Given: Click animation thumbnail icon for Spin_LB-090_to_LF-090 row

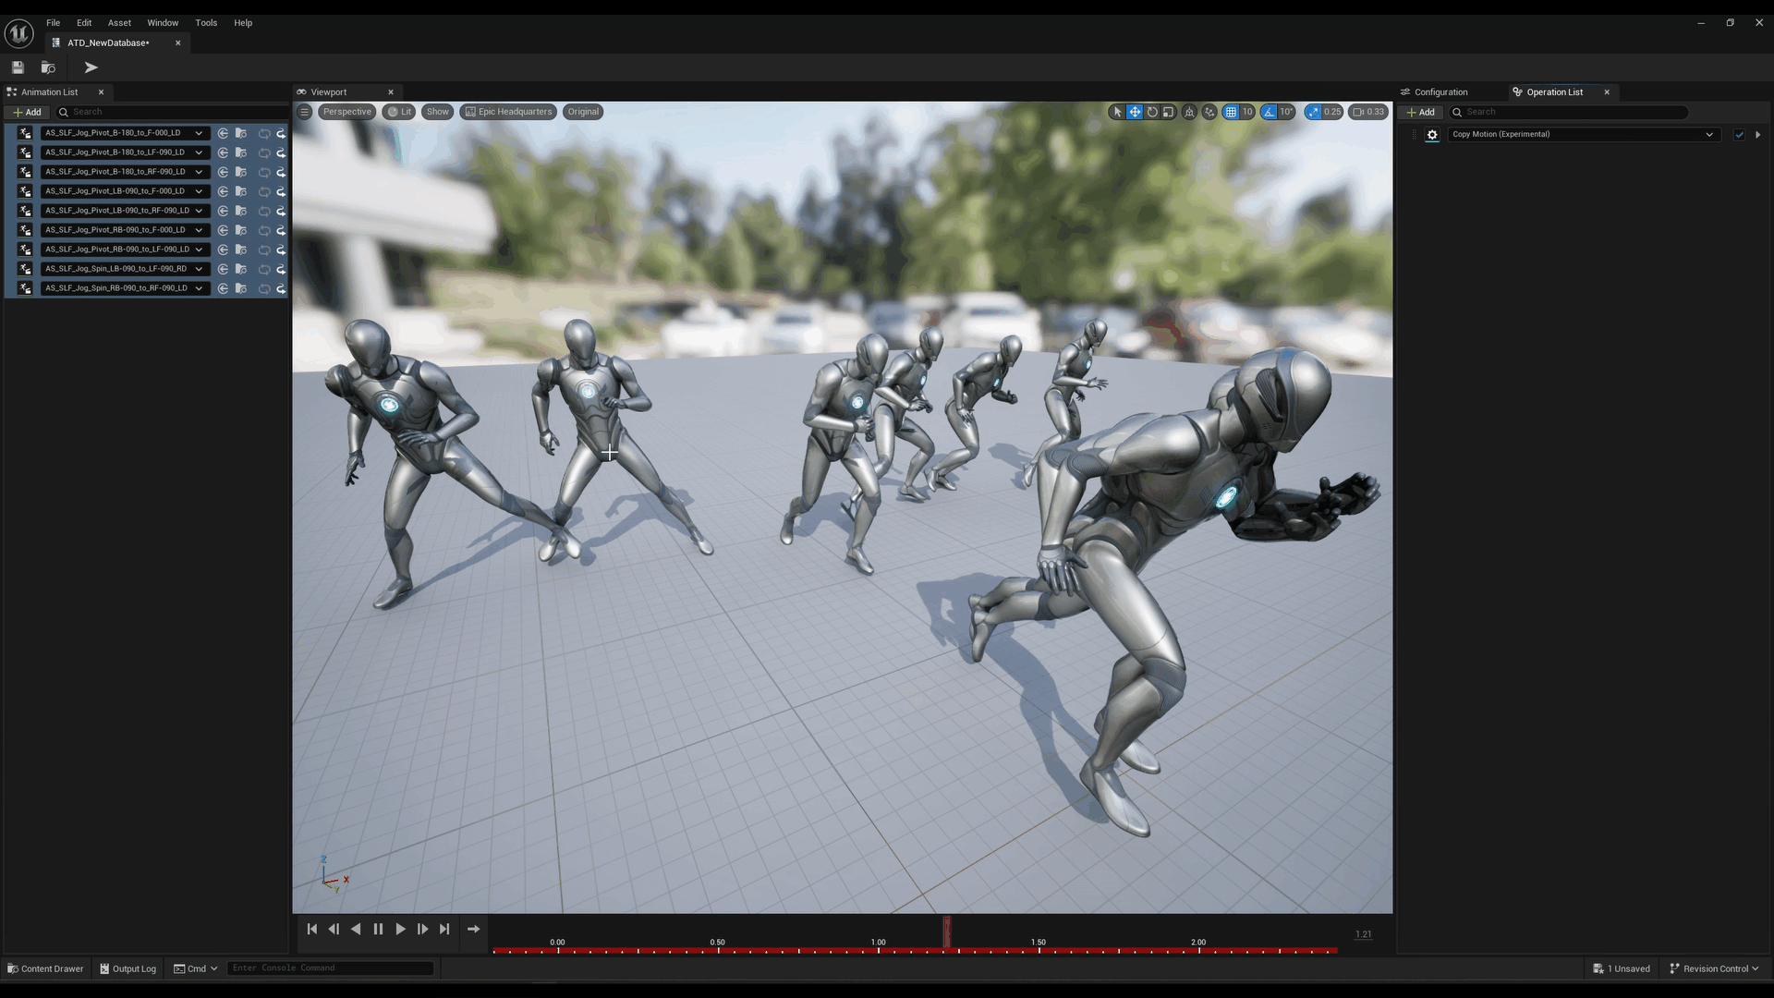Looking at the screenshot, I should pyautogui.click(x=25, y=269).
